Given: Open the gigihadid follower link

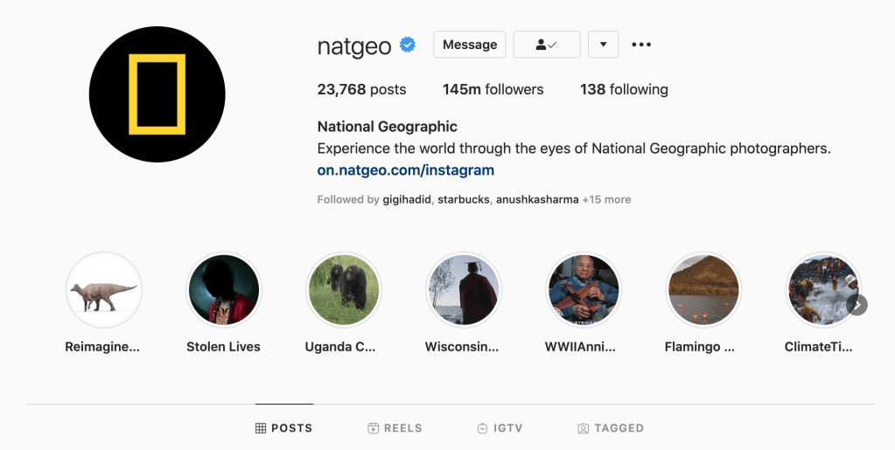Looking at the screenshot, I should (x=406, y=199).
